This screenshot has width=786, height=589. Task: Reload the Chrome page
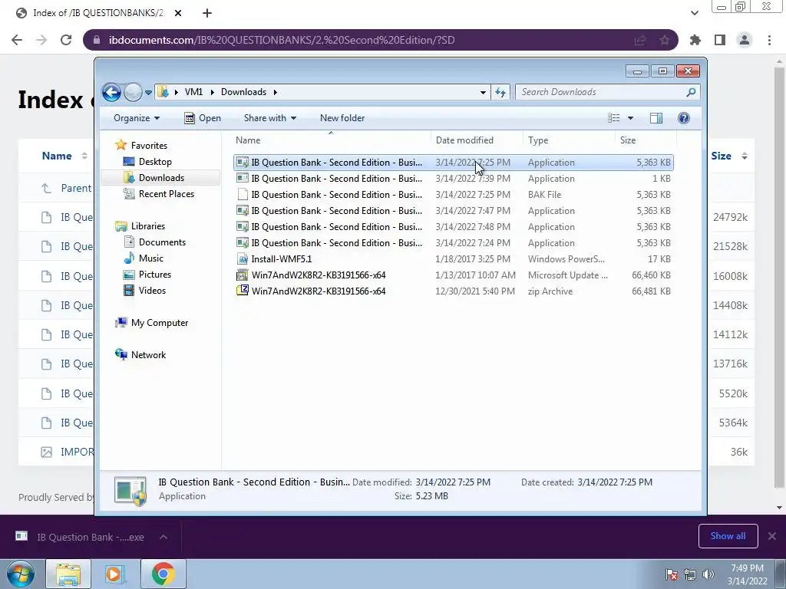click(66, 40)
